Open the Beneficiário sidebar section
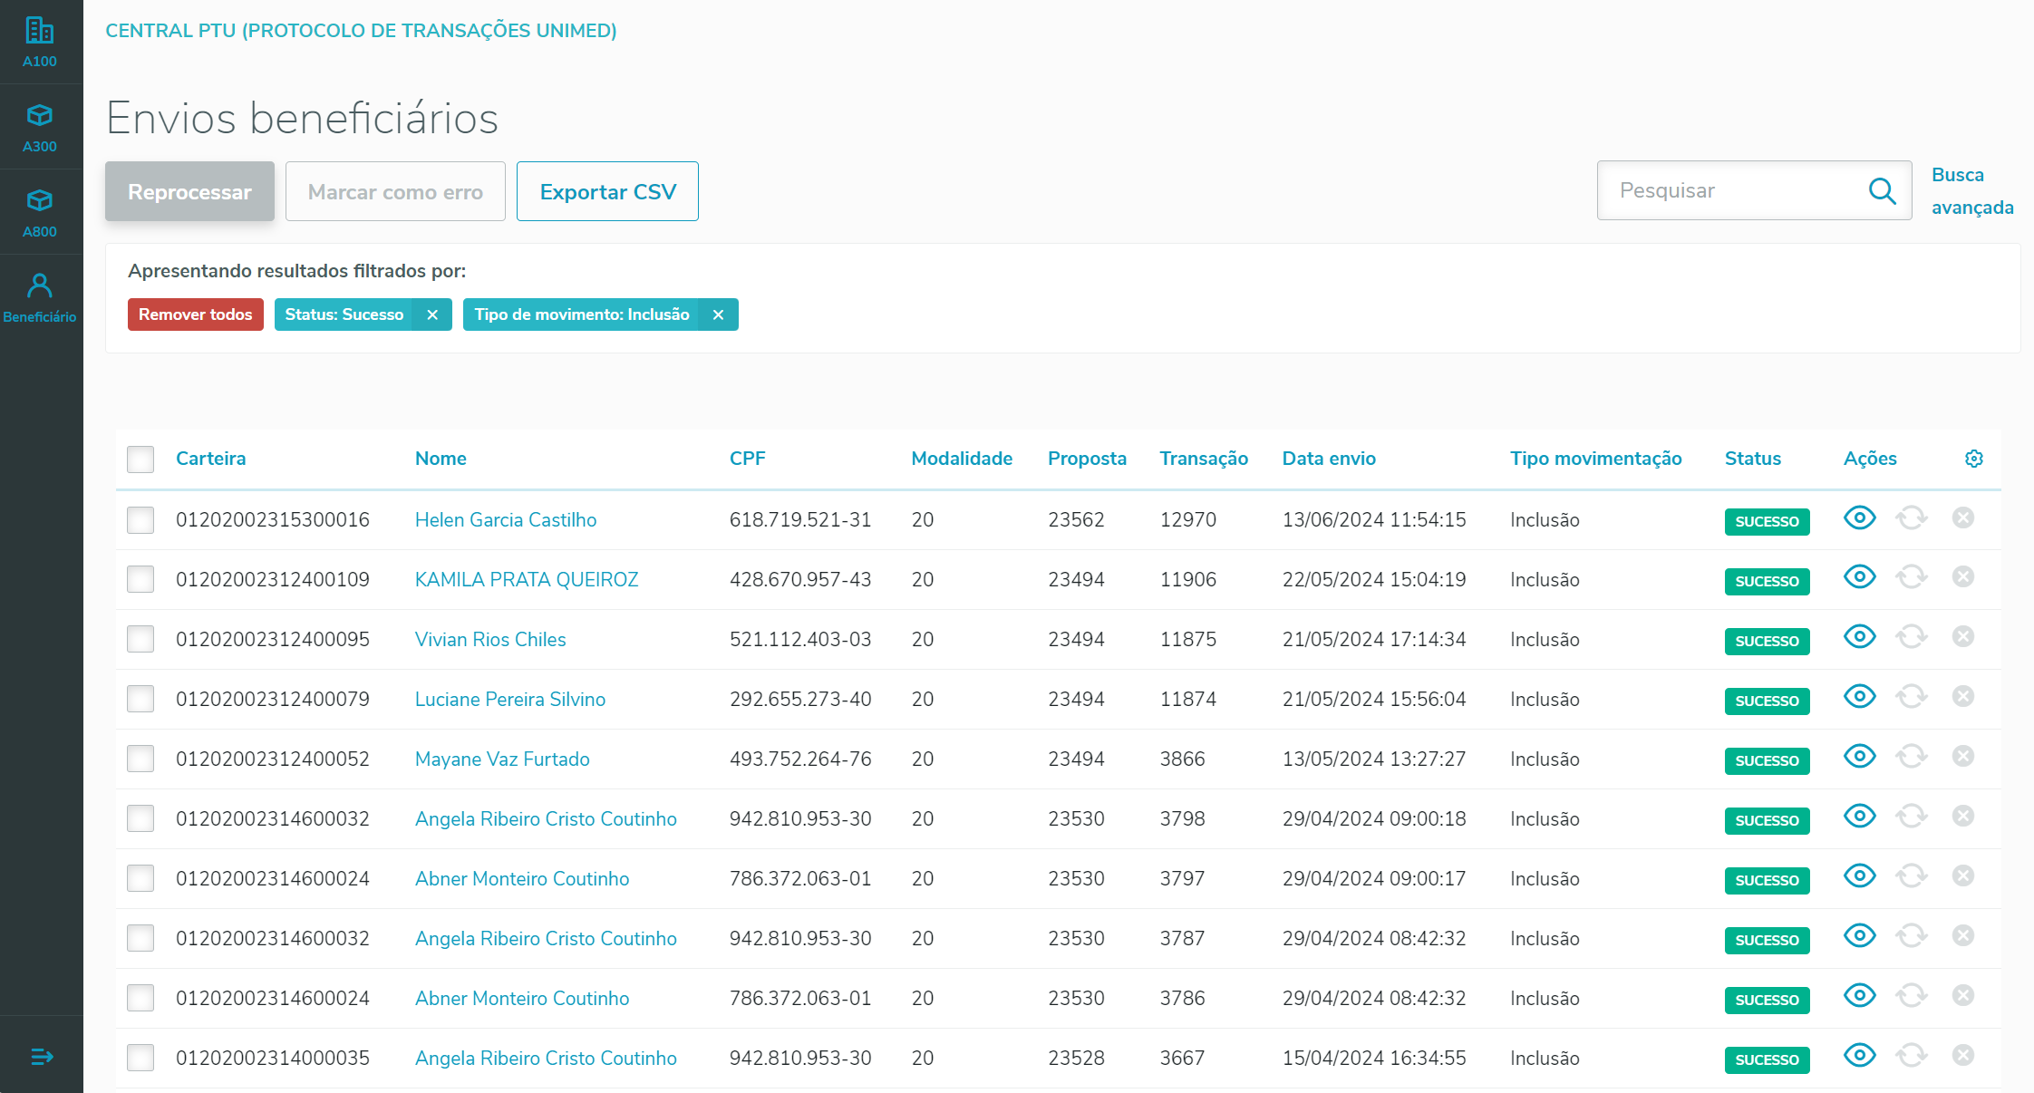2034x1093 pixels. 40,297
